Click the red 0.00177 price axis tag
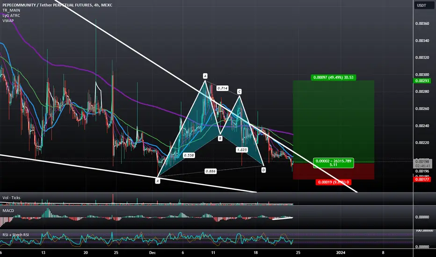The image size is (436, 257). point(422,179)
